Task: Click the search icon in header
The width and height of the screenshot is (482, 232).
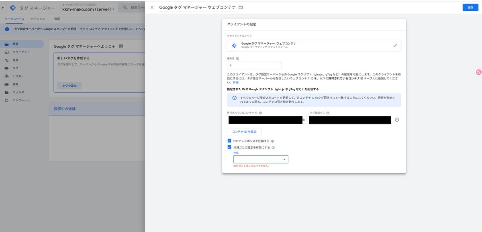Action: click(x=125, y=8)
